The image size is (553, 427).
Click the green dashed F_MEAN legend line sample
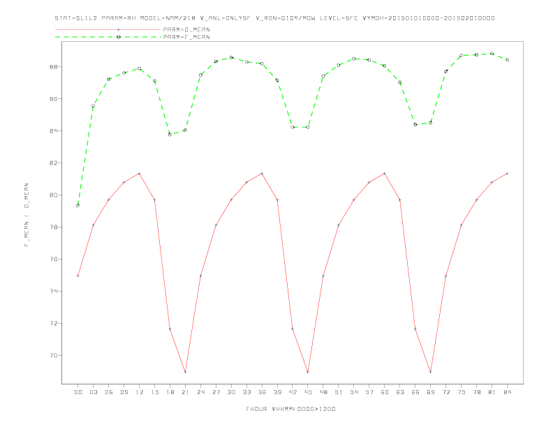[x=108, y=37]
